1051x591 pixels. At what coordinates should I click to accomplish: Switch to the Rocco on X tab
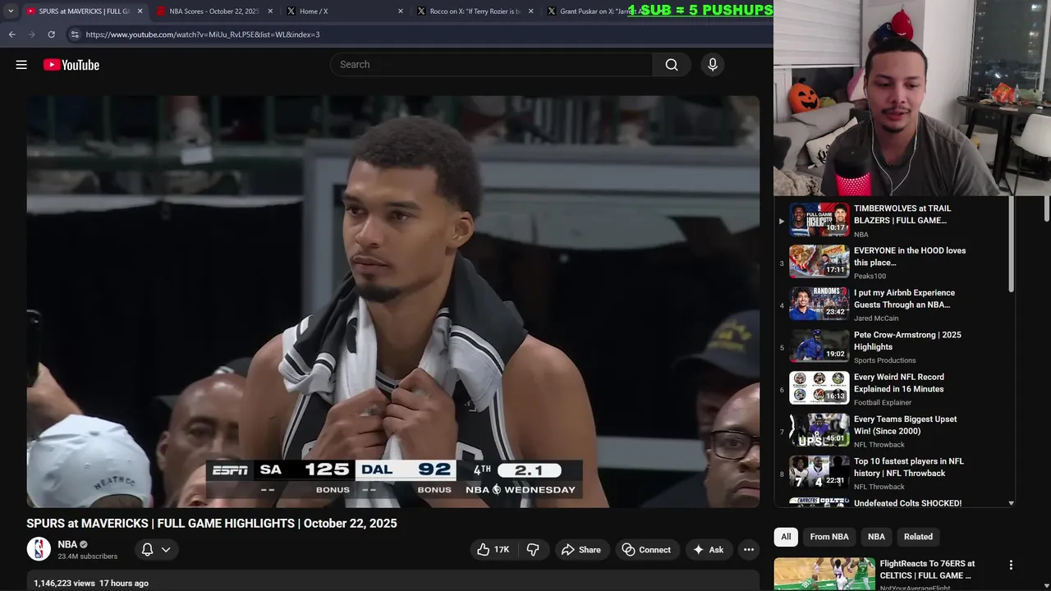coord(475,11)
